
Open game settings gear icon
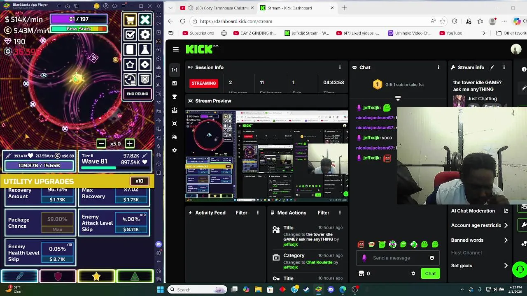(x=145, y=35)
